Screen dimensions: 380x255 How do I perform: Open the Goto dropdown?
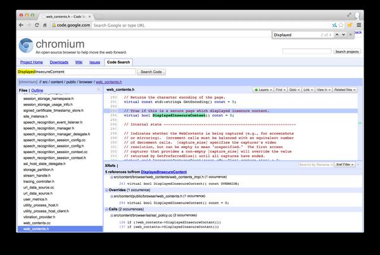(294, 90)
